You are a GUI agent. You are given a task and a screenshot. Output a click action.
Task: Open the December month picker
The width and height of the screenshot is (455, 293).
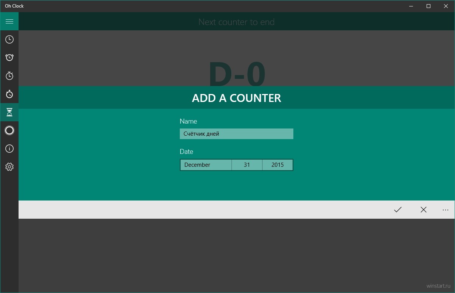pos(206,165)
